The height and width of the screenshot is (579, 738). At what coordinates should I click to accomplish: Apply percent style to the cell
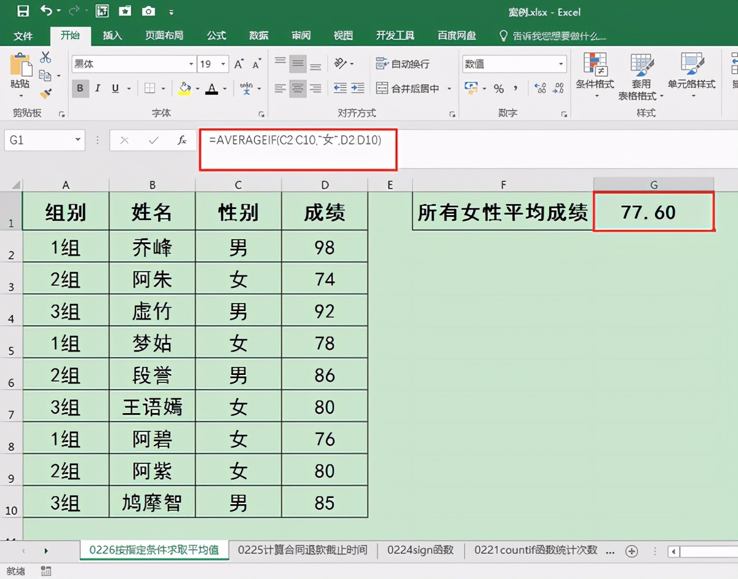[499, 89]
